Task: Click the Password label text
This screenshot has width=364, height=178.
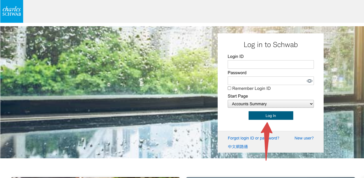Action: click(x=237, y=73)
